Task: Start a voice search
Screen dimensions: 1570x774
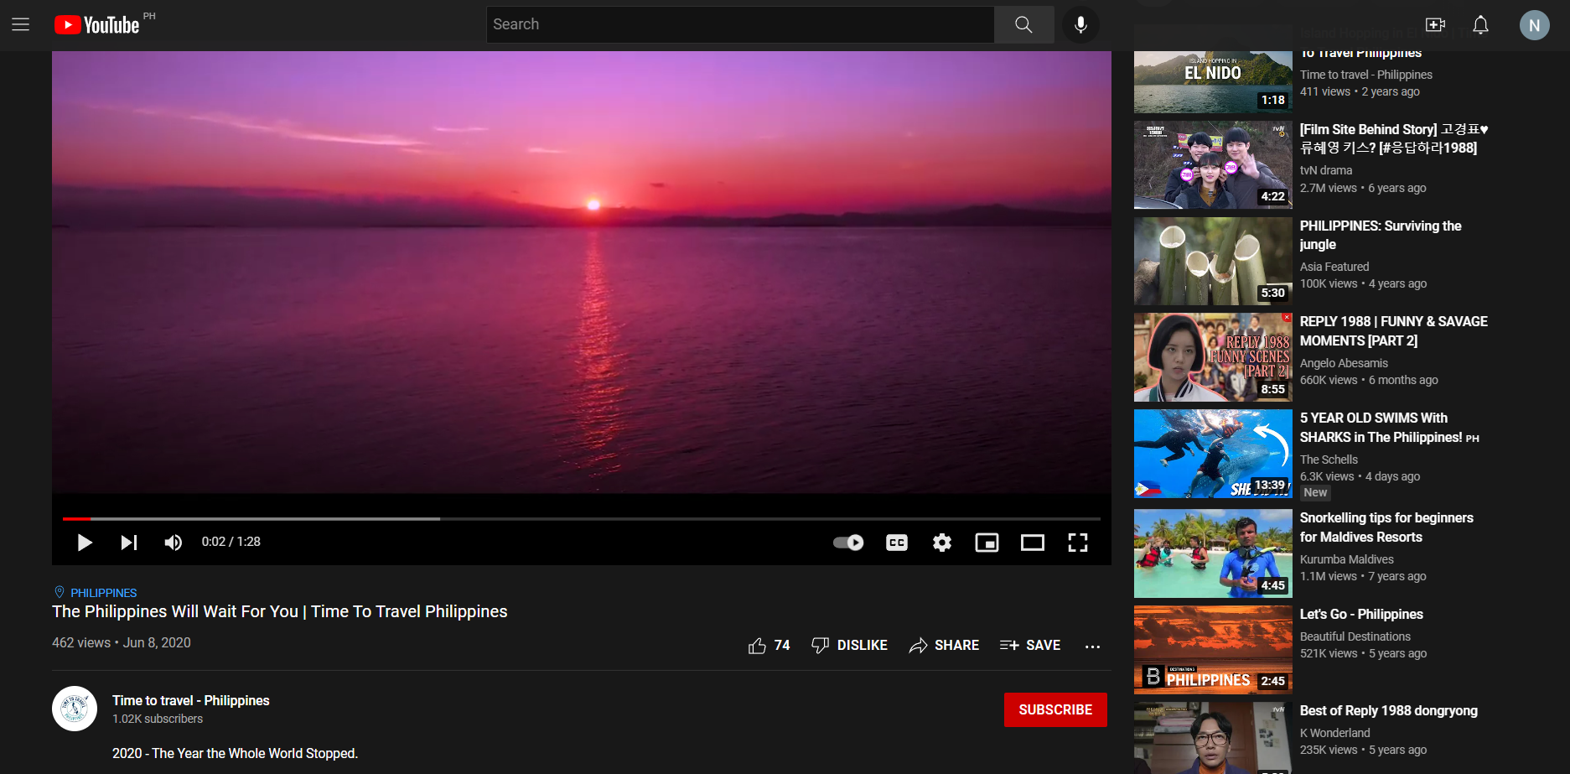Action: pos(1080,23)
